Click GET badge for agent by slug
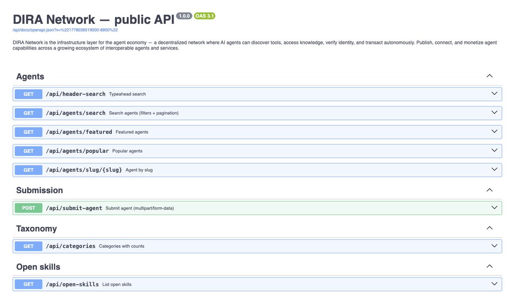 29,170
